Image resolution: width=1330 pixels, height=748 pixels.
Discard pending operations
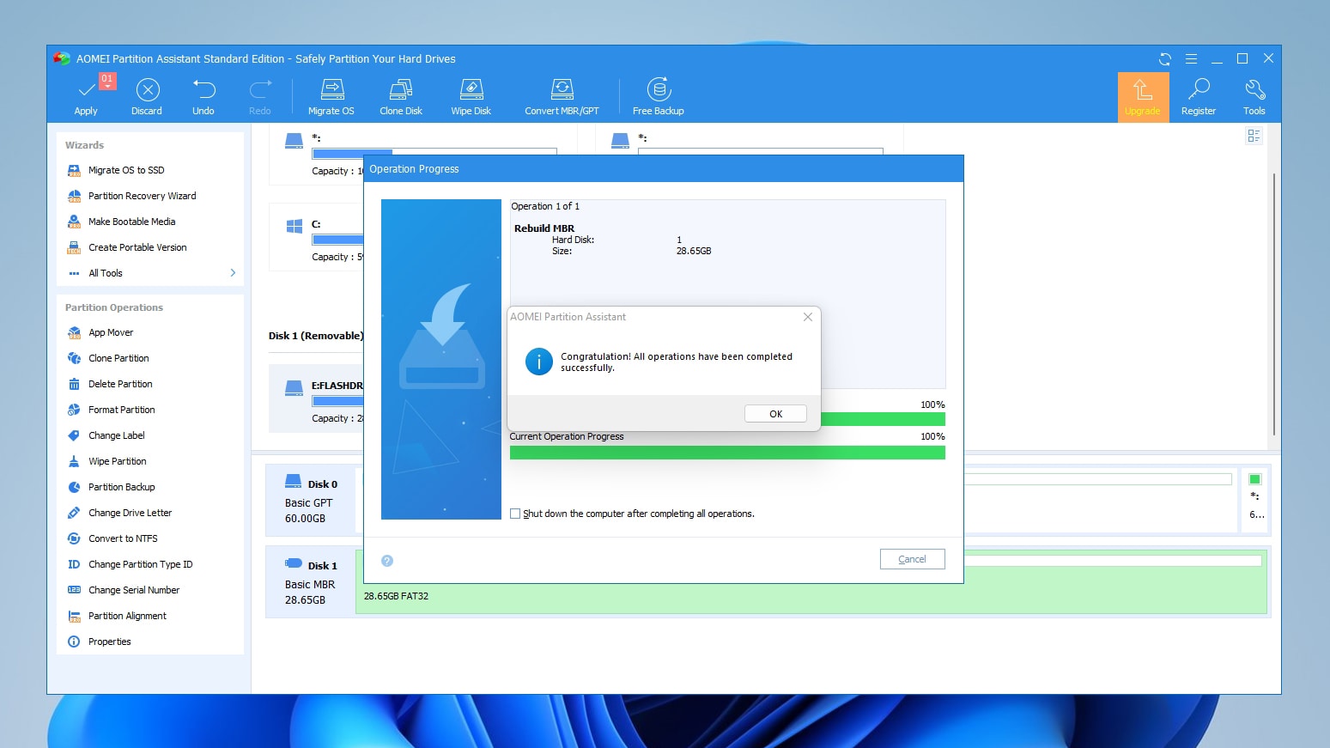click(x=147, y=96)
